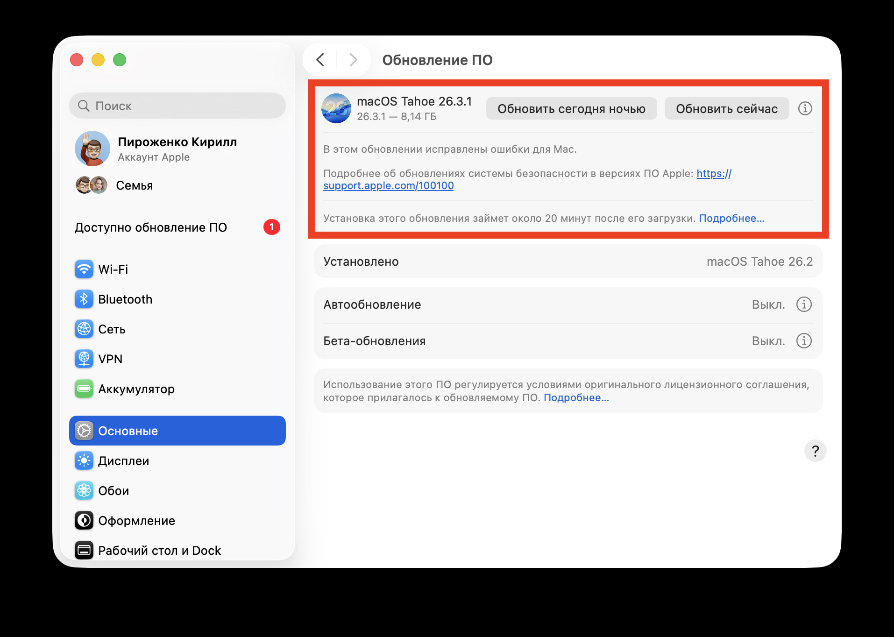Open info popover next to Обновить сейчас
The width and height of the screenshot is (894, 637).
tap(805, 108)
